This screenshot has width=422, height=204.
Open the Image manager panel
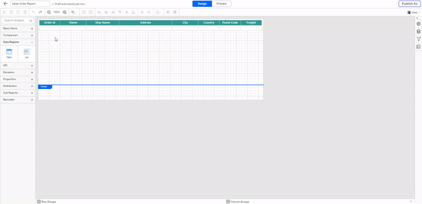(x=418, y=47)
